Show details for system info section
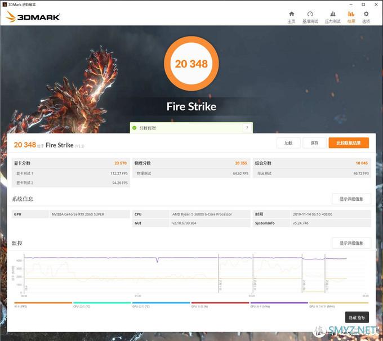This screenshot has height=341, width=383. [351, 199]
